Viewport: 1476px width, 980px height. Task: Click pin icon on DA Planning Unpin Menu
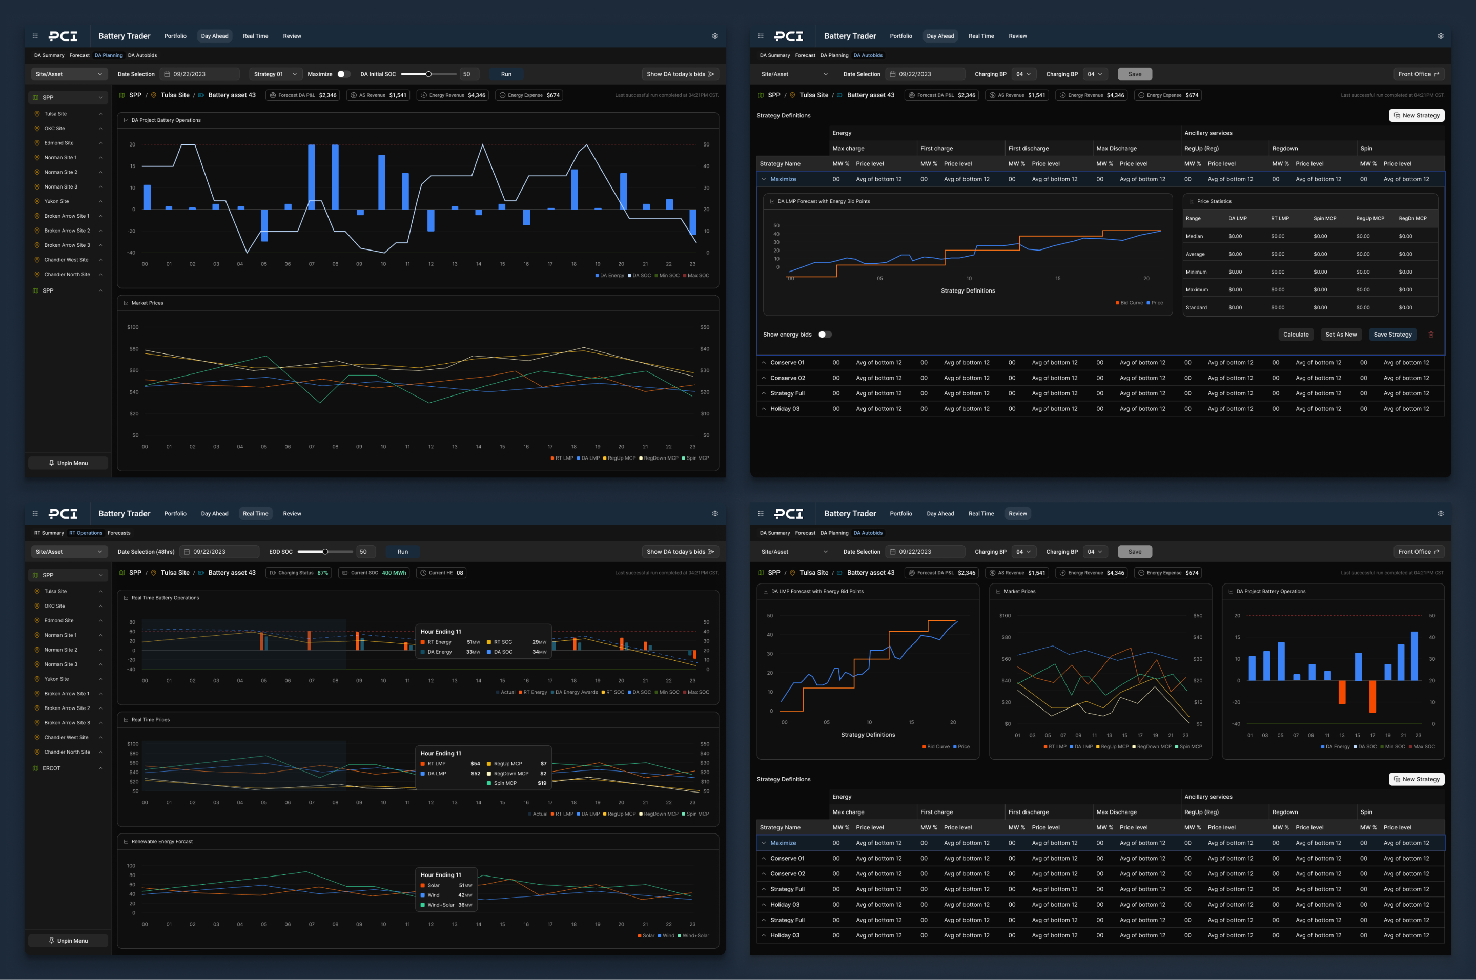tap(51, 463)
